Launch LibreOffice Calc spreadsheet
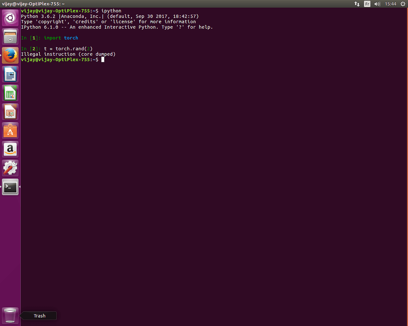This screenshot has height=326, width=408. pos(10,93)
